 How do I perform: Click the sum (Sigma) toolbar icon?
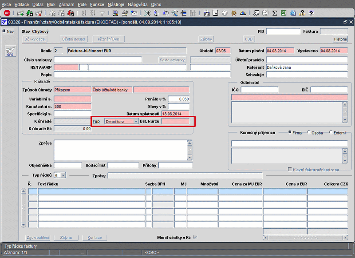click(x=275, y=13)
